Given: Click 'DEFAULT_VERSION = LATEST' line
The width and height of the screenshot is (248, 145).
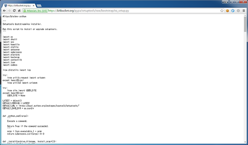Looking at the screenshot, I should click(16, 103).
